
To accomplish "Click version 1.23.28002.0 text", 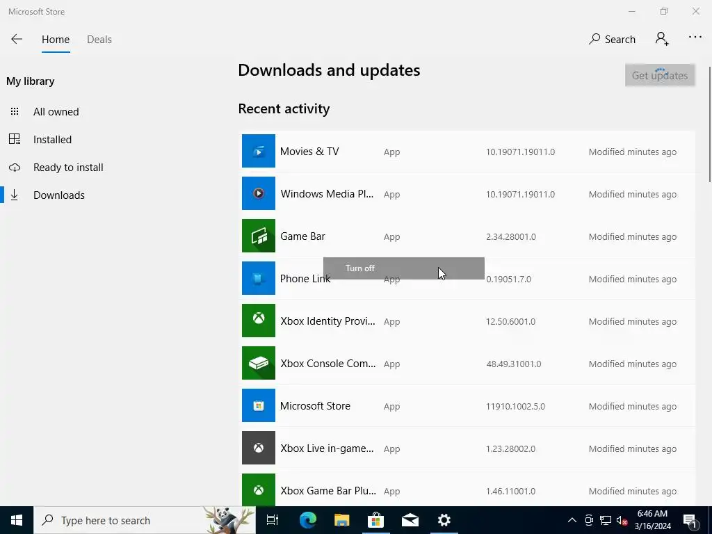I will pyautogui.click(x=511, y=448).
